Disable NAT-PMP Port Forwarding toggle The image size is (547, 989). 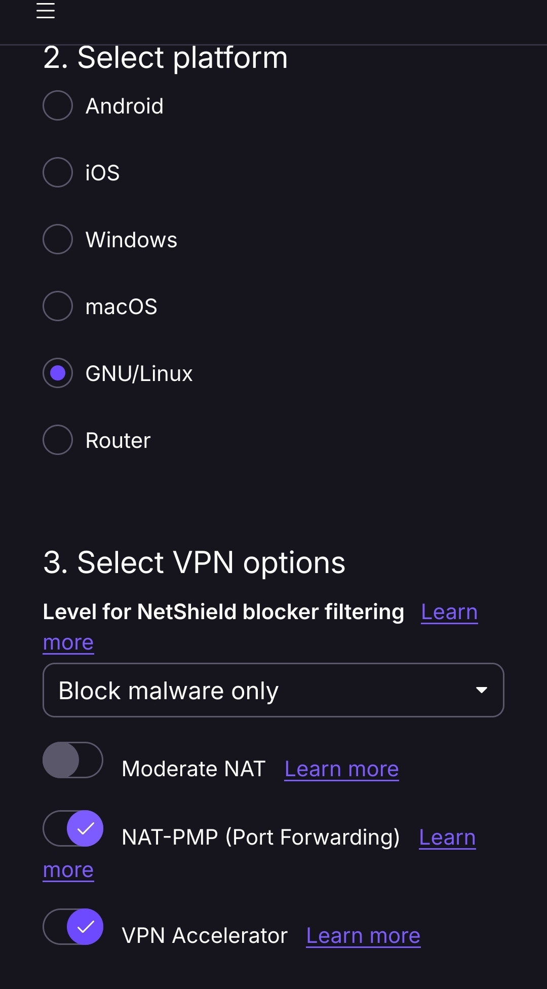click(73, 828)
